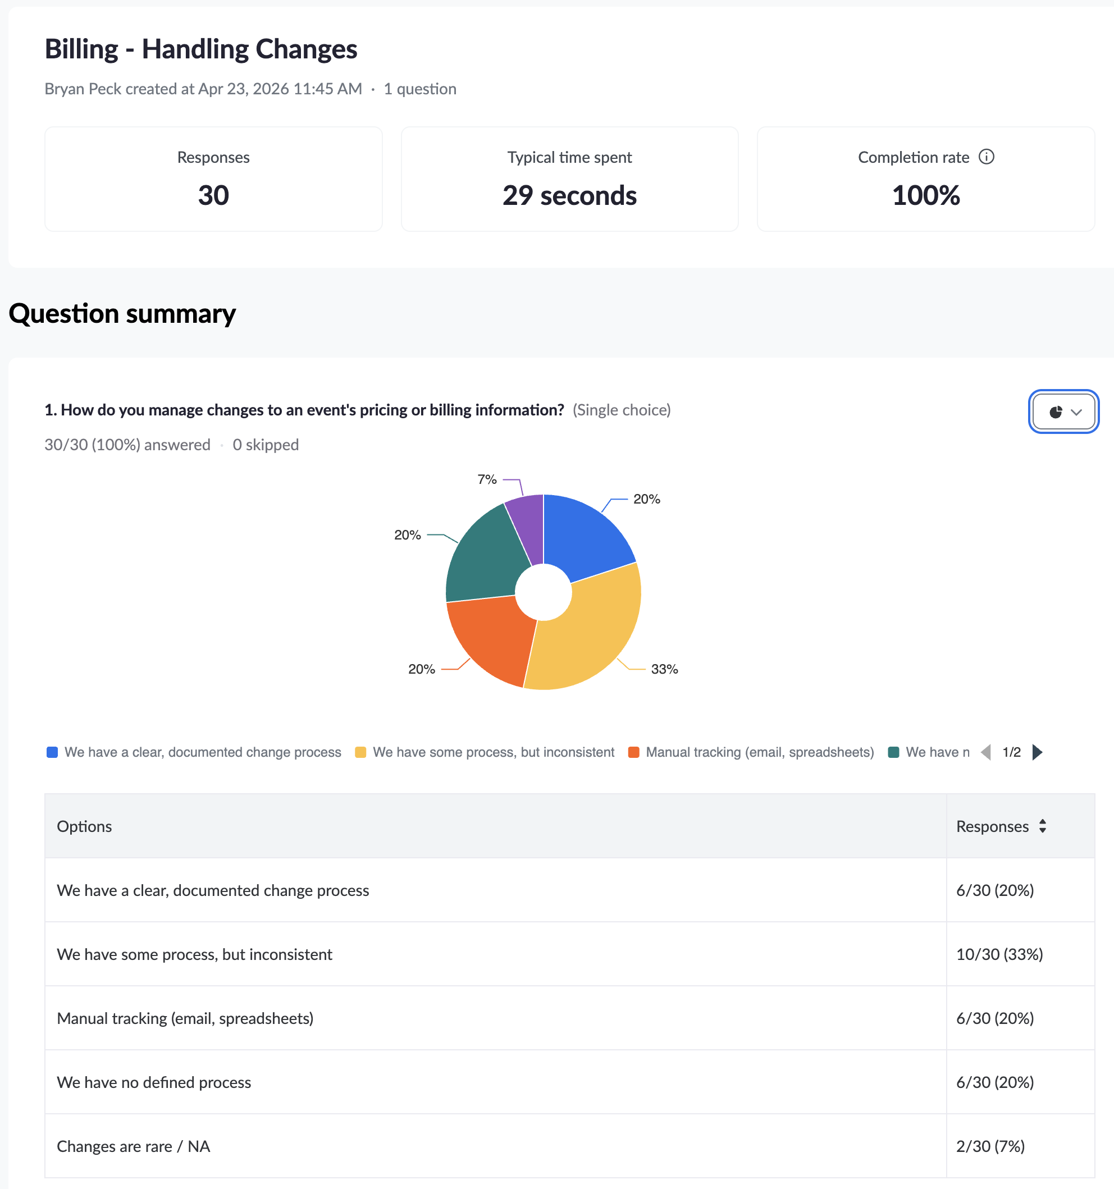Click the 100% completion rate value
Screen dimensions: 1114x1189
pos(925,195)
